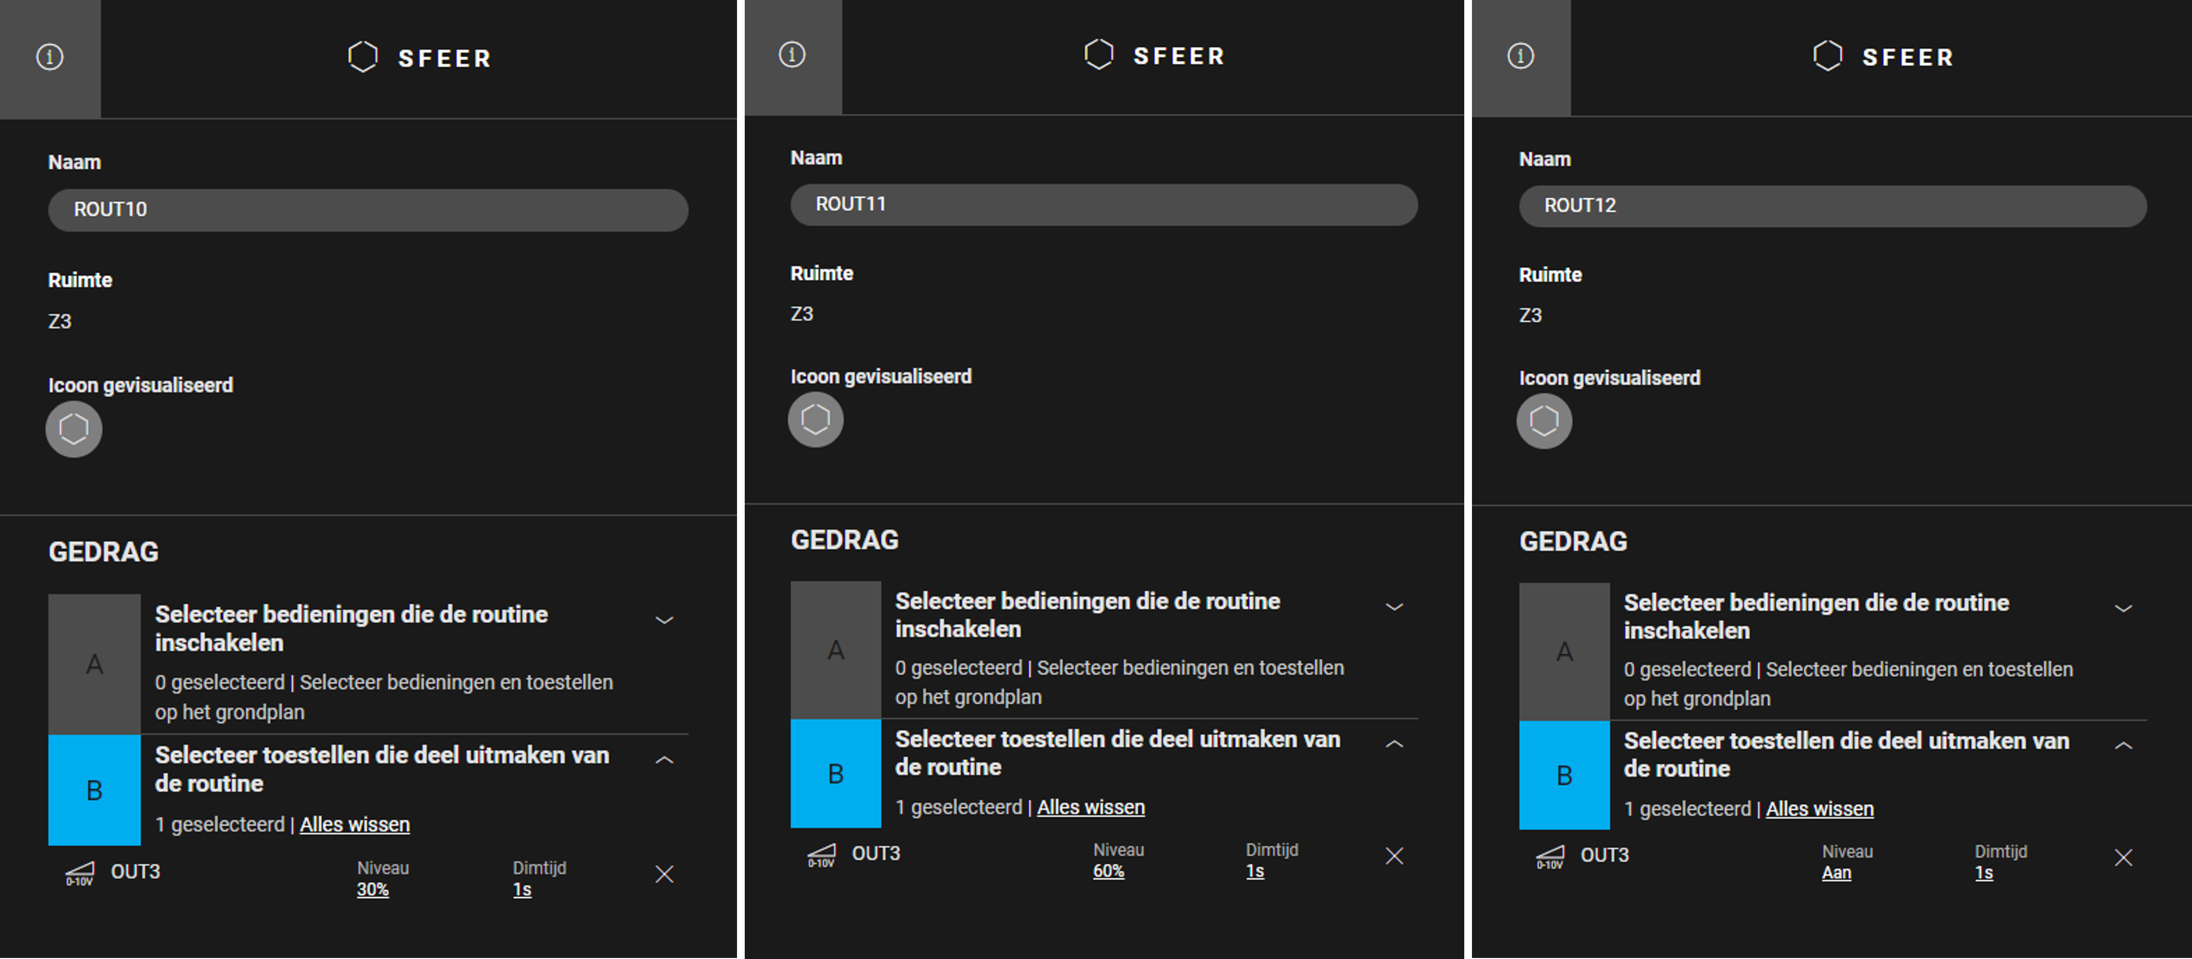Open info icon in ROUT10 panel
2192x959 pixels.
click(49, 58)
